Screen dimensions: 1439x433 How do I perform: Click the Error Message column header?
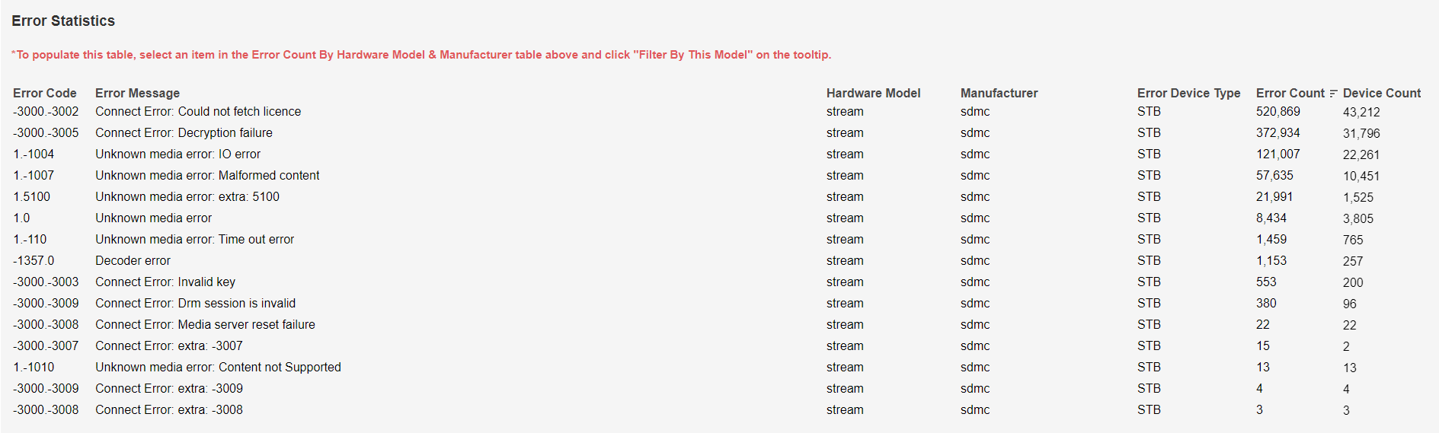[x=137, y=94]
